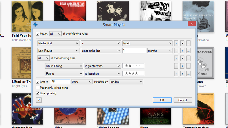Open the Rating field dropdown
This screenshot has width=228, height=128.
tap(64, 74)
